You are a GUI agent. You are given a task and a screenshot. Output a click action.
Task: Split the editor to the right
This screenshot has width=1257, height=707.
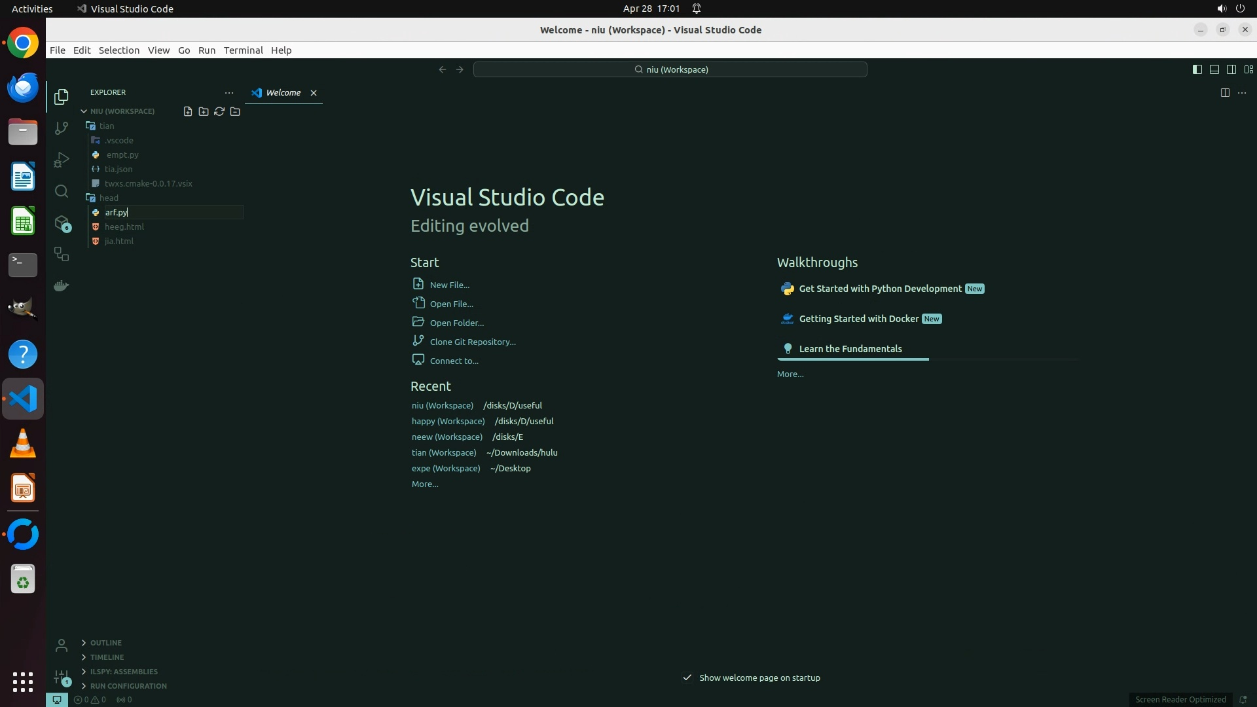[1225, 93]
